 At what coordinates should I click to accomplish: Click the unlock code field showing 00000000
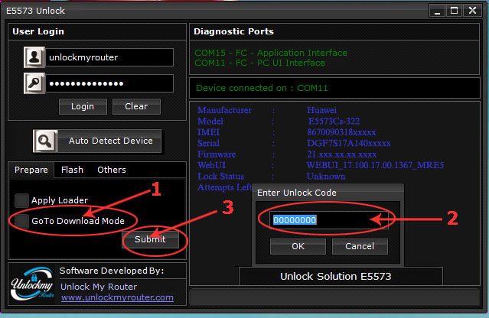pyautogui.click(x=329, y=220)
